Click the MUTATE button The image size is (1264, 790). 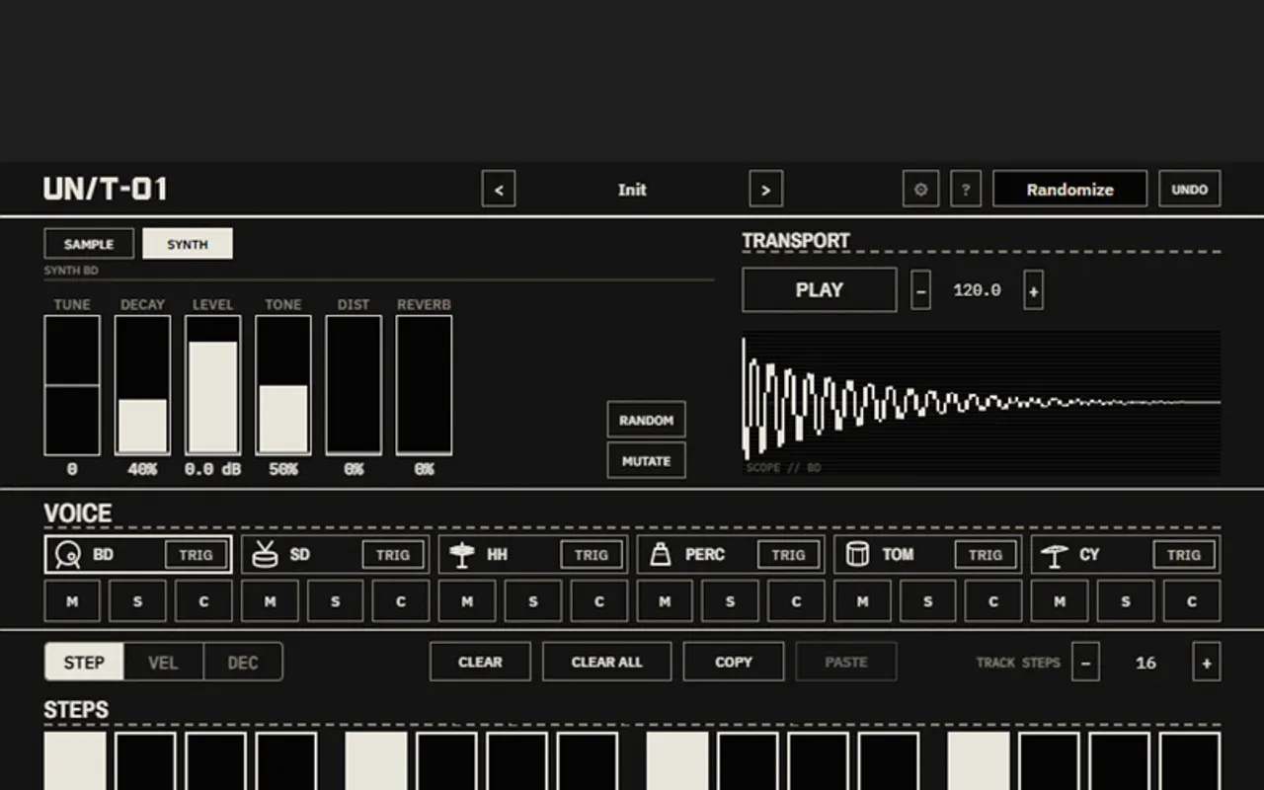tap(647, 461)
